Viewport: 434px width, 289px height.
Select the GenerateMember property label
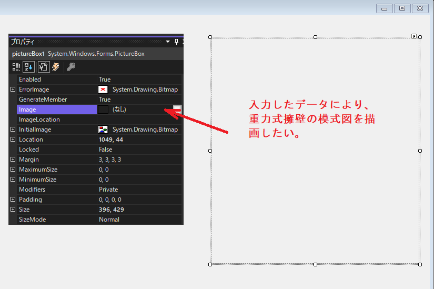[x=43, y=99]
